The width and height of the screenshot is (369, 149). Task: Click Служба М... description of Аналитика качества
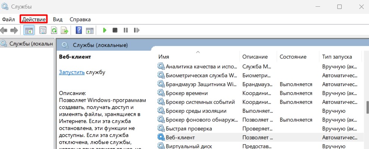coord(257,66)
